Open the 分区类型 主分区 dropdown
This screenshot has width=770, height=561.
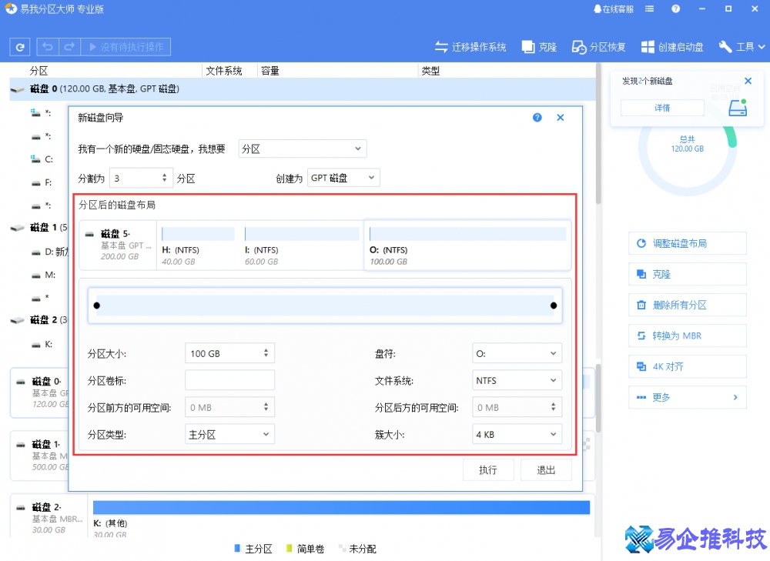pyautogui.click(x=229, y=434)
